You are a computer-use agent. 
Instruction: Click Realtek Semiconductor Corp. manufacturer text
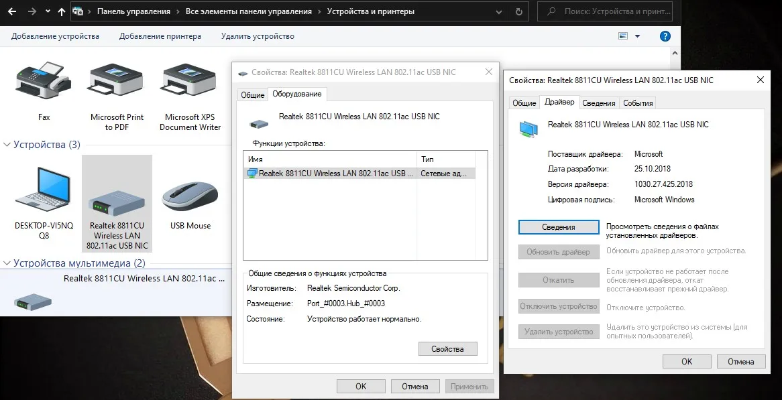click(x=353, y=288)
